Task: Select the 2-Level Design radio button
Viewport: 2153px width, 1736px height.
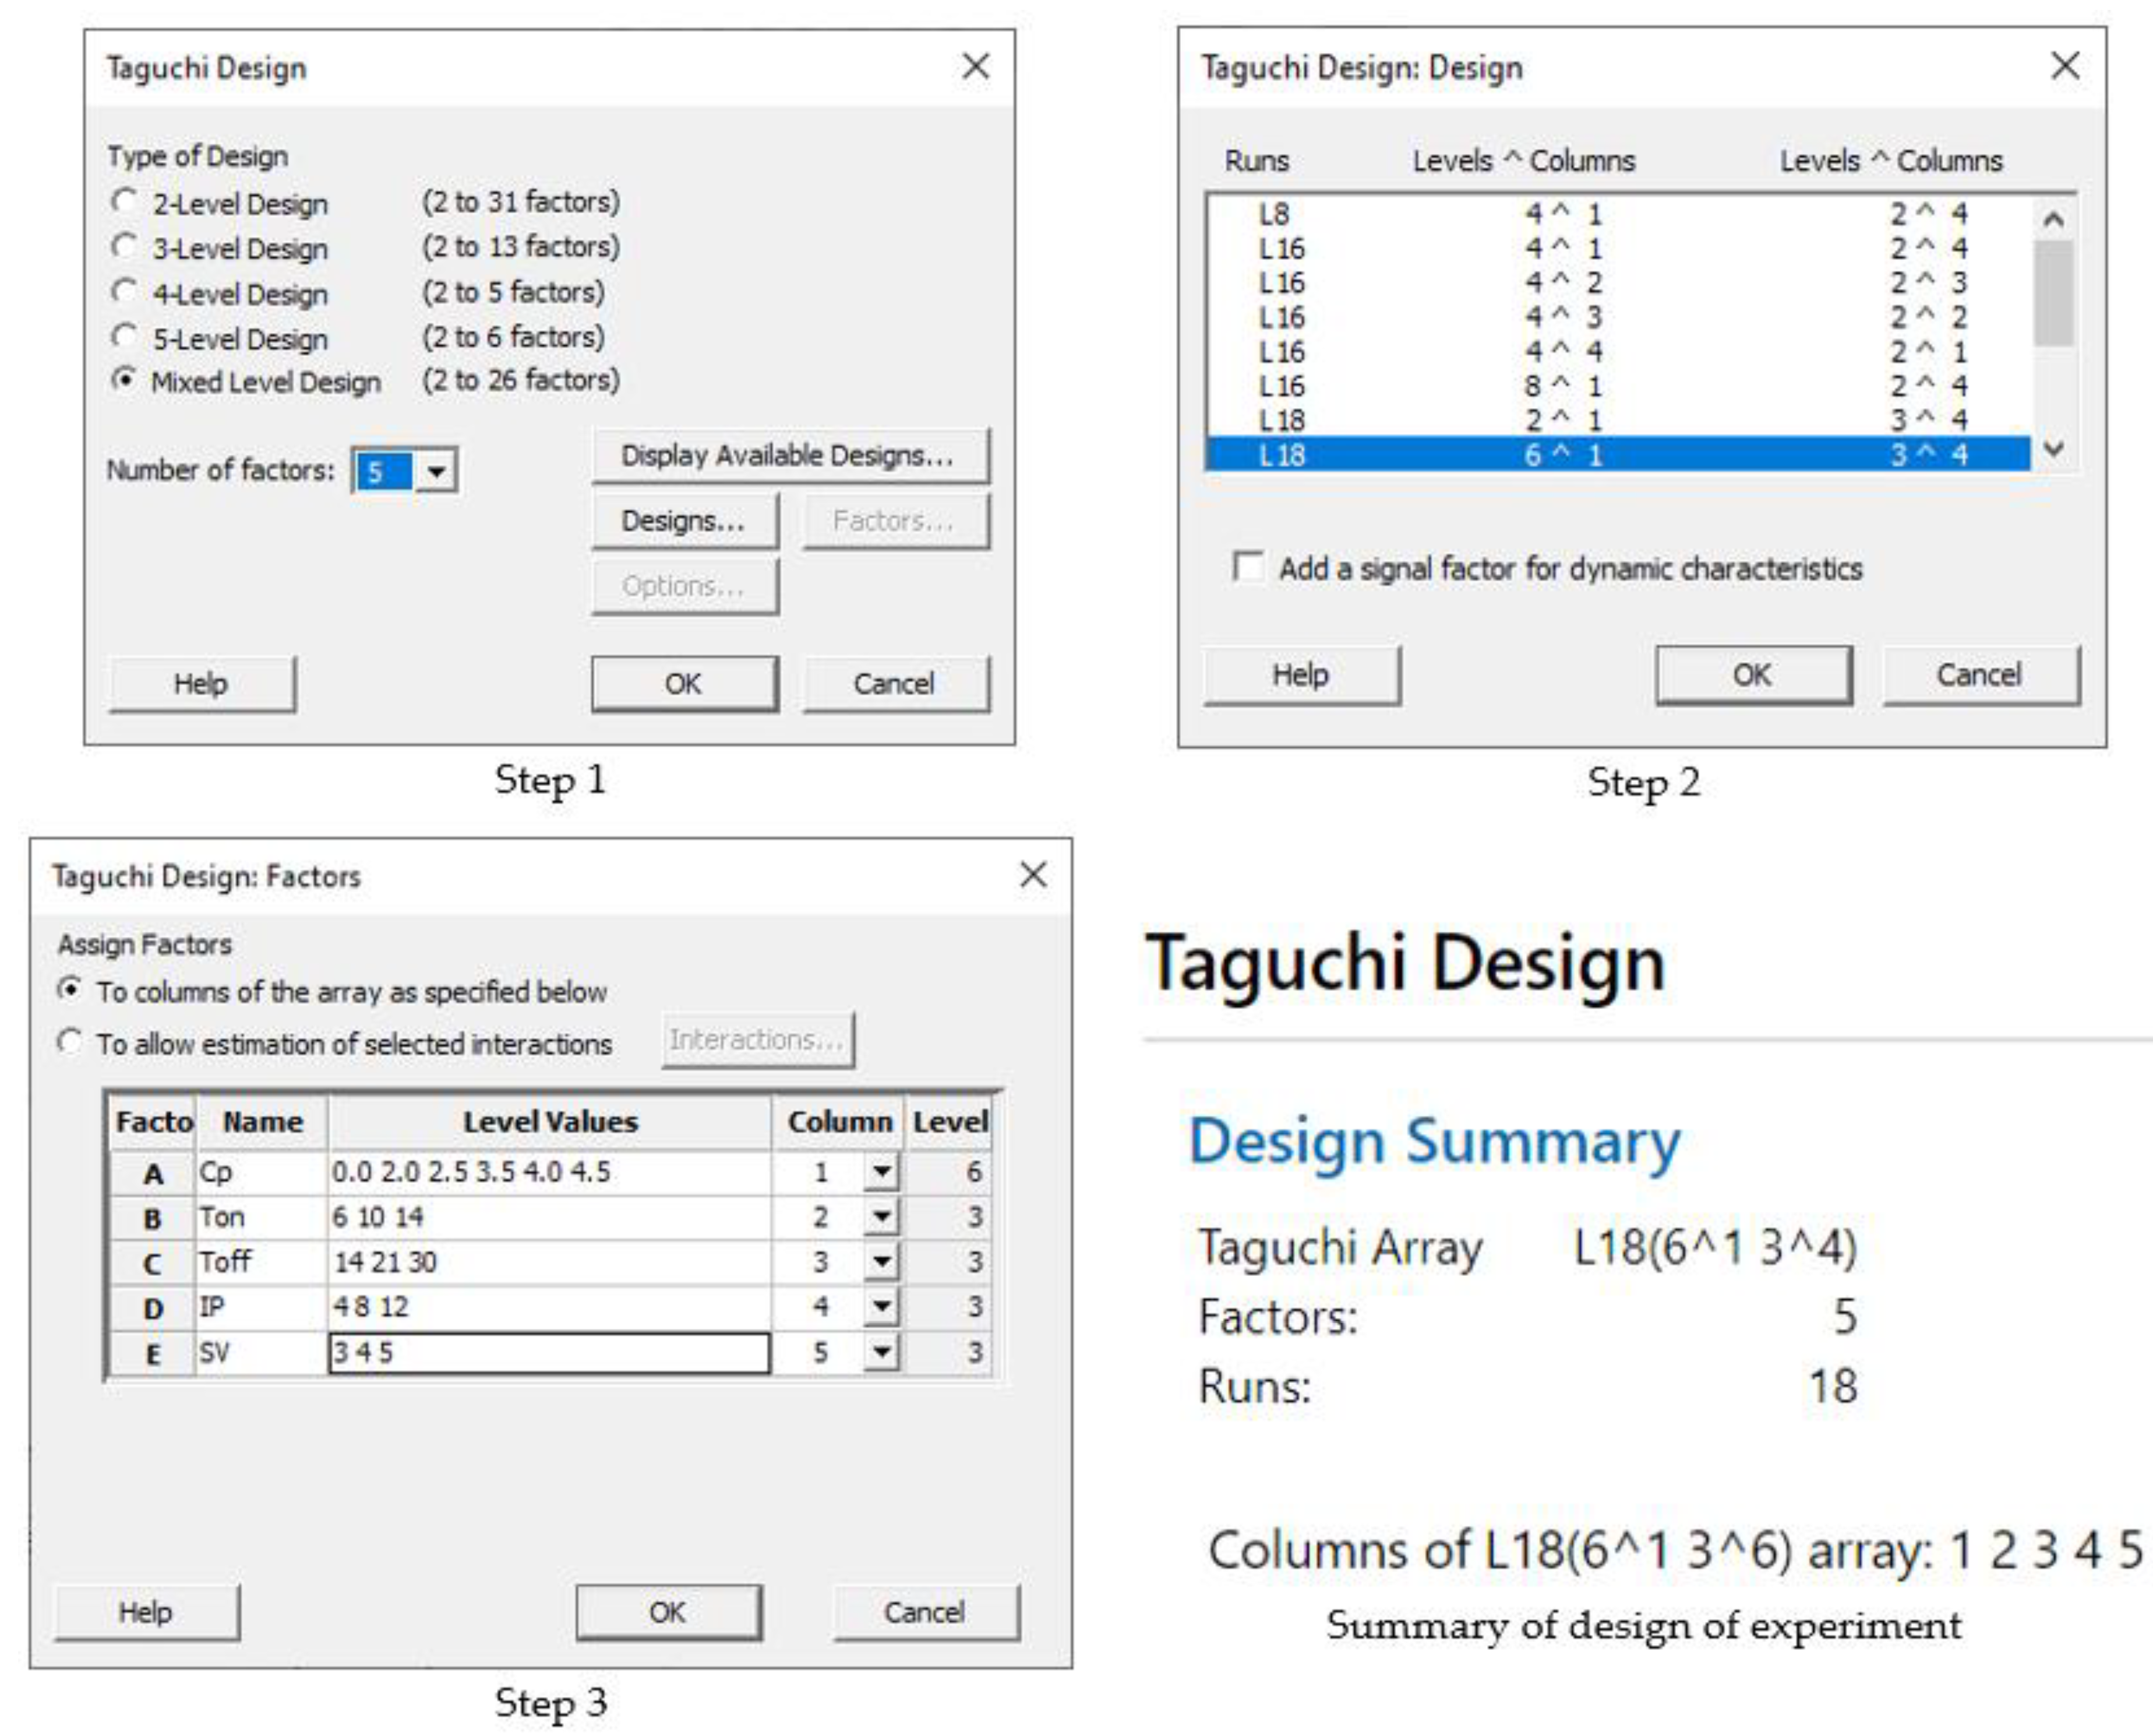Action: pyautogui.click(x=124, y=202)
